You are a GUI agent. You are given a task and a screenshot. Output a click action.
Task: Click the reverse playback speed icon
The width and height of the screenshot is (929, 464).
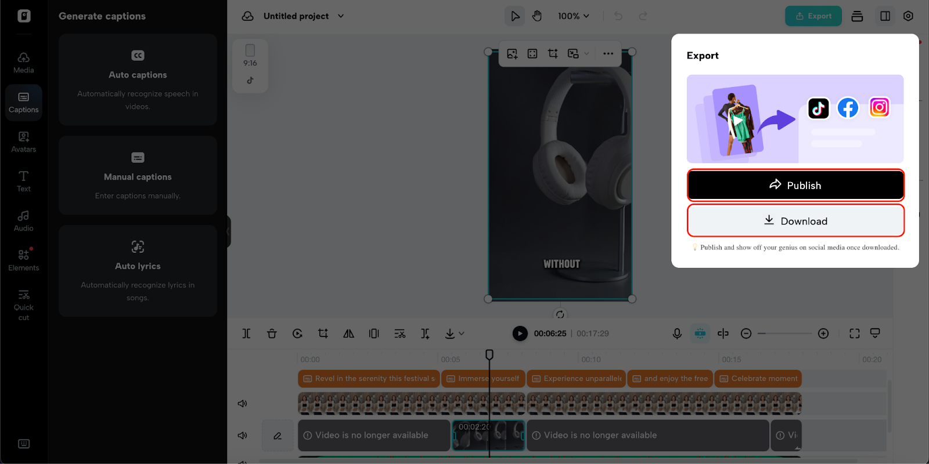[297, 333]
